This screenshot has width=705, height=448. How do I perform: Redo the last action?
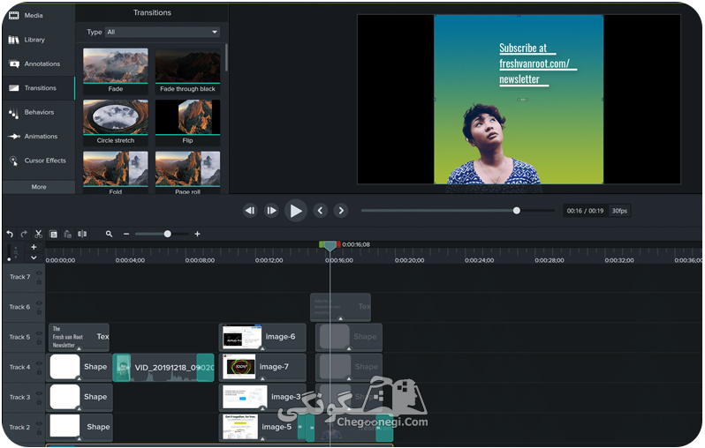(x=24, y=234)
